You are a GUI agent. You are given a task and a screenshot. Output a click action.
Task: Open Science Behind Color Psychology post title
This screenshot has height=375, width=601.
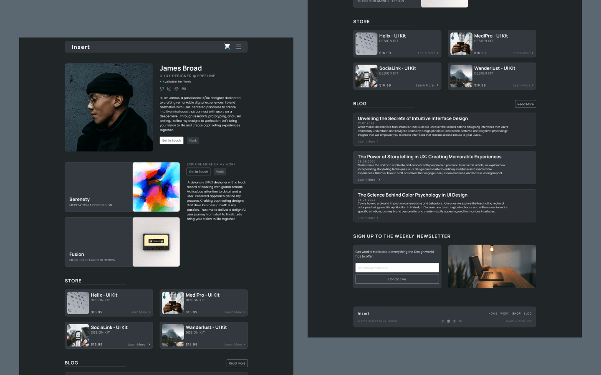[412, 195]
